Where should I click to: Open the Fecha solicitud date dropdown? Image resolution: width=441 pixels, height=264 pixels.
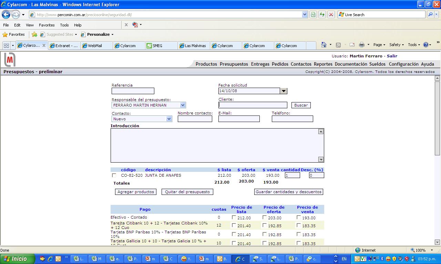tap(284, 91)
